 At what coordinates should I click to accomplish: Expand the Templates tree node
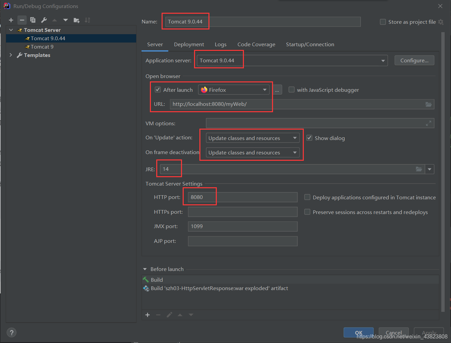tap(11, 55)
